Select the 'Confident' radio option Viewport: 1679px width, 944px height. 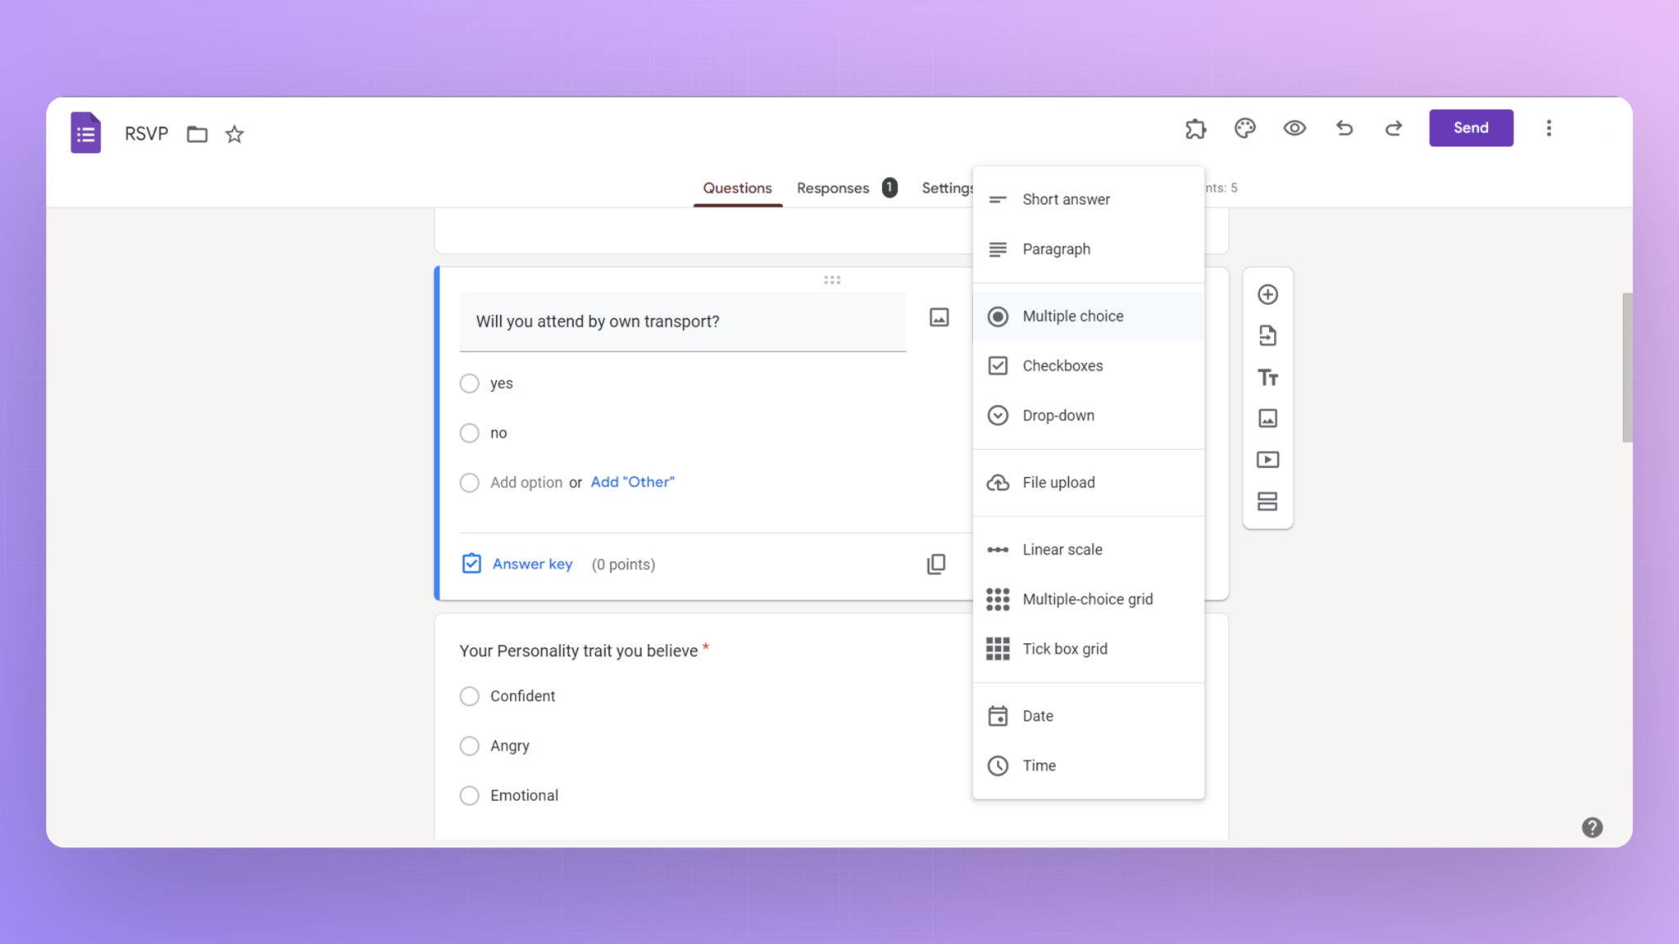(469, 697)
